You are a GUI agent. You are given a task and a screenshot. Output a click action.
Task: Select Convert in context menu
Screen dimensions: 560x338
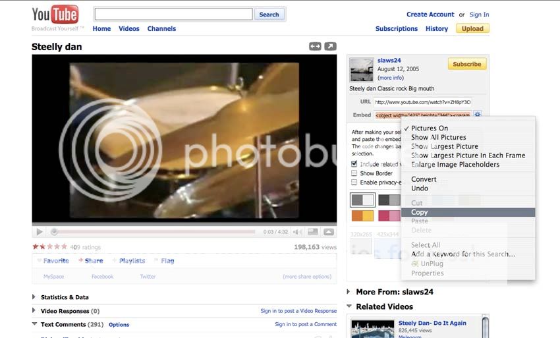468,179
